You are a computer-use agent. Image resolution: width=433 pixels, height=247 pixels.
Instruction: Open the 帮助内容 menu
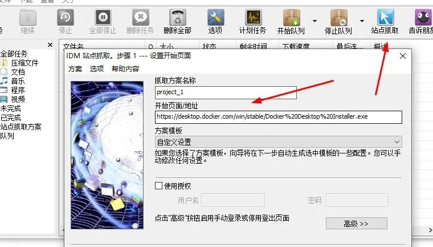(x=125, y=68)
